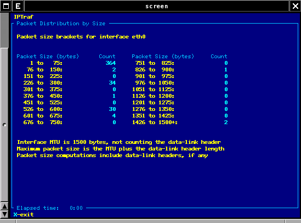Click the '751 to 825:' bracket row

155,63
